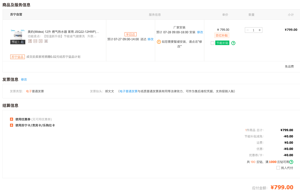Expand 使用苏宁卡/贵宾卡/乐购仕卡 section

[x=12, y=125]
